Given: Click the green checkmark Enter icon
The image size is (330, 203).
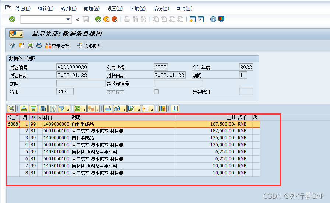Looking at the screenshot, I should tap(12, 20).
